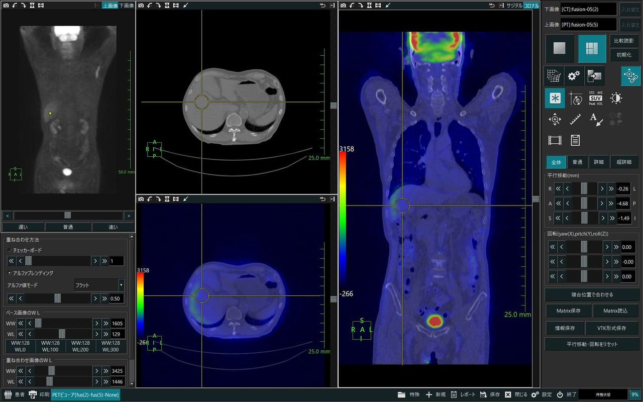
Task: Open the アルファ値モード dropdown
Action: [x=99, y=285]
